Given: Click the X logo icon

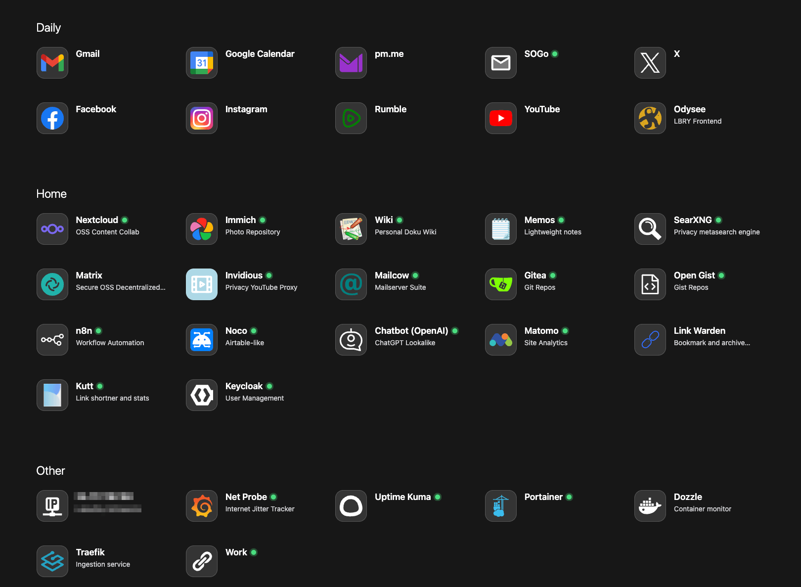Looking at the screenshot, I should click(x=650, y=63).
